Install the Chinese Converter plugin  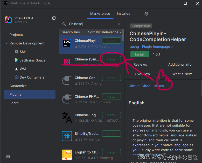click(112, 78)
